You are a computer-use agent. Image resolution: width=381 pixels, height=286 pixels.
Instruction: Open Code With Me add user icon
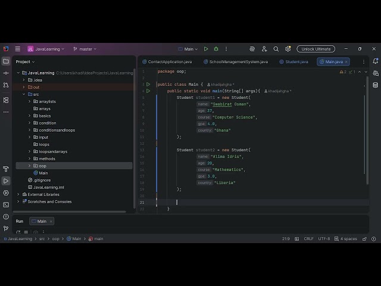(x=264, y=49)
